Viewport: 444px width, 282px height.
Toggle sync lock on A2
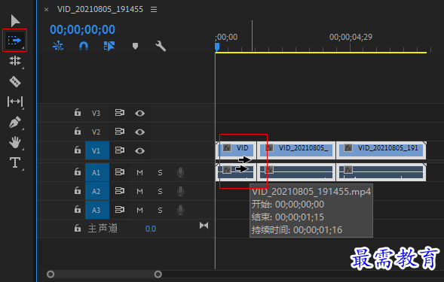[120, 191]
